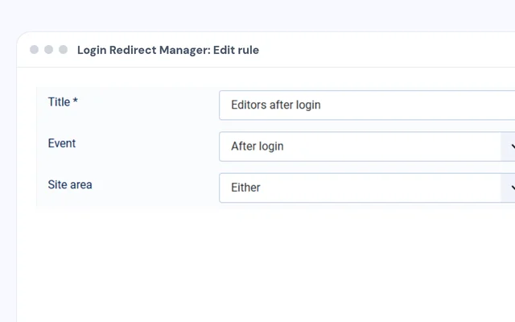Viewport: 515px width, 322px height.
Task: Click the first gray window dot
Action: click(x=34, y=50)
